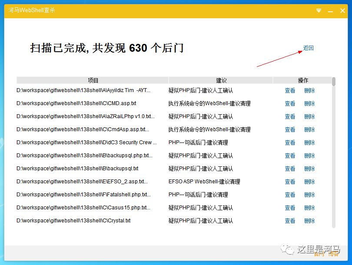Image resolution: width=352 pixels, height=265 pixels.
Task: Delete the Fatalshell.php.txt file
Action: point(309,195)
